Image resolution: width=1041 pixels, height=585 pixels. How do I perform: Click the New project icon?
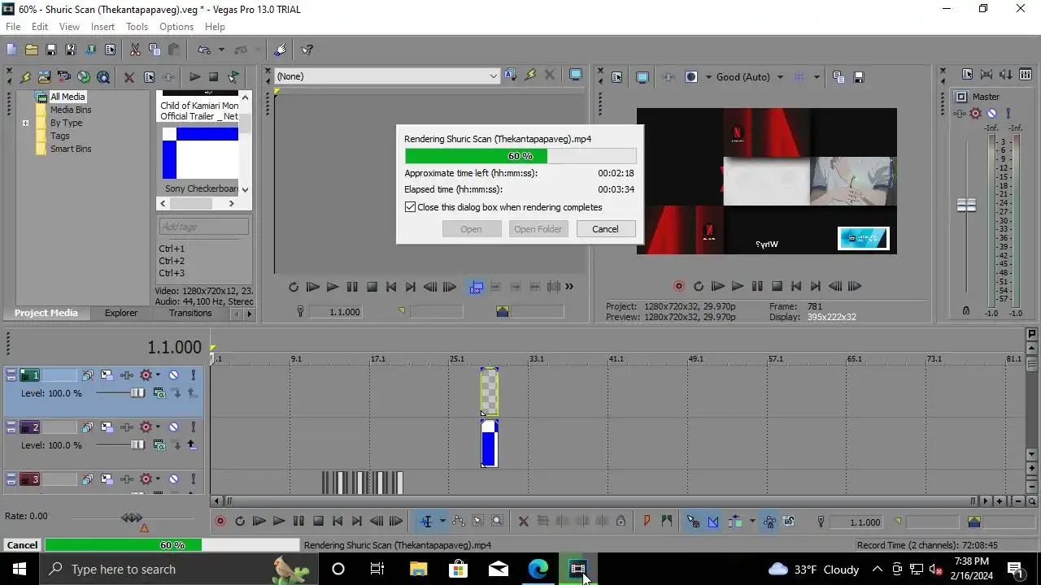coord(11,50)
